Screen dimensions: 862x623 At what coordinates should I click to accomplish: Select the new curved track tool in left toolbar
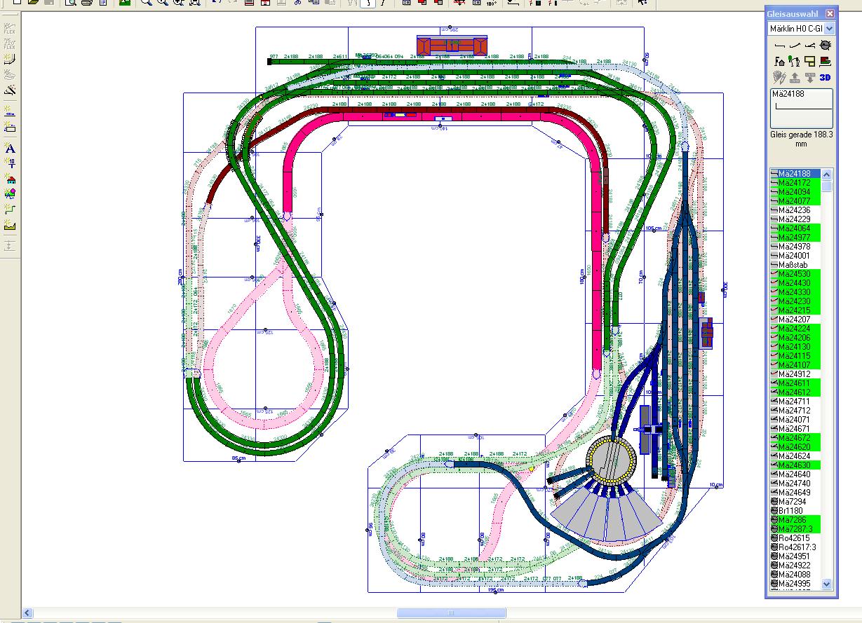10,60
